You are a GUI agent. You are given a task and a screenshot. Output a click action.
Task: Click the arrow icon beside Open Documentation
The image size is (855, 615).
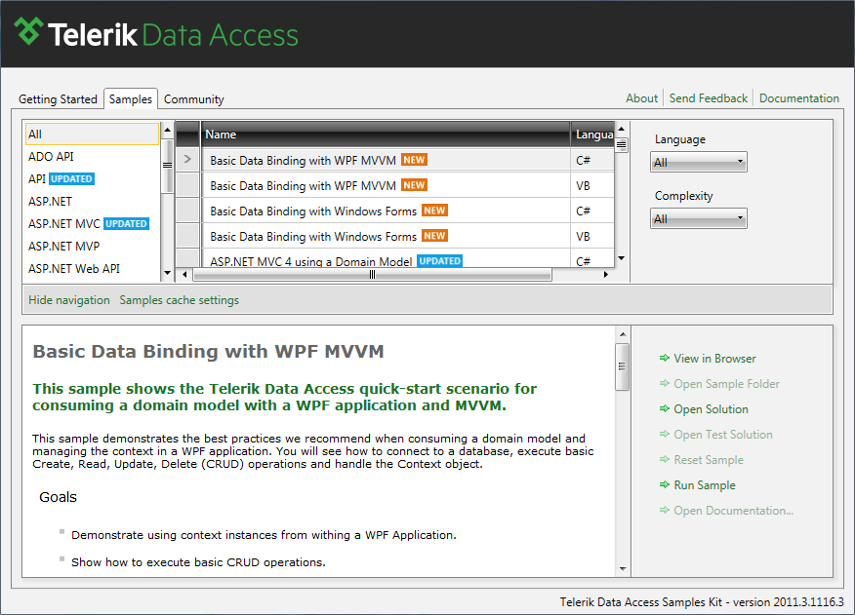pyautogui.click(x=664, y=510)
